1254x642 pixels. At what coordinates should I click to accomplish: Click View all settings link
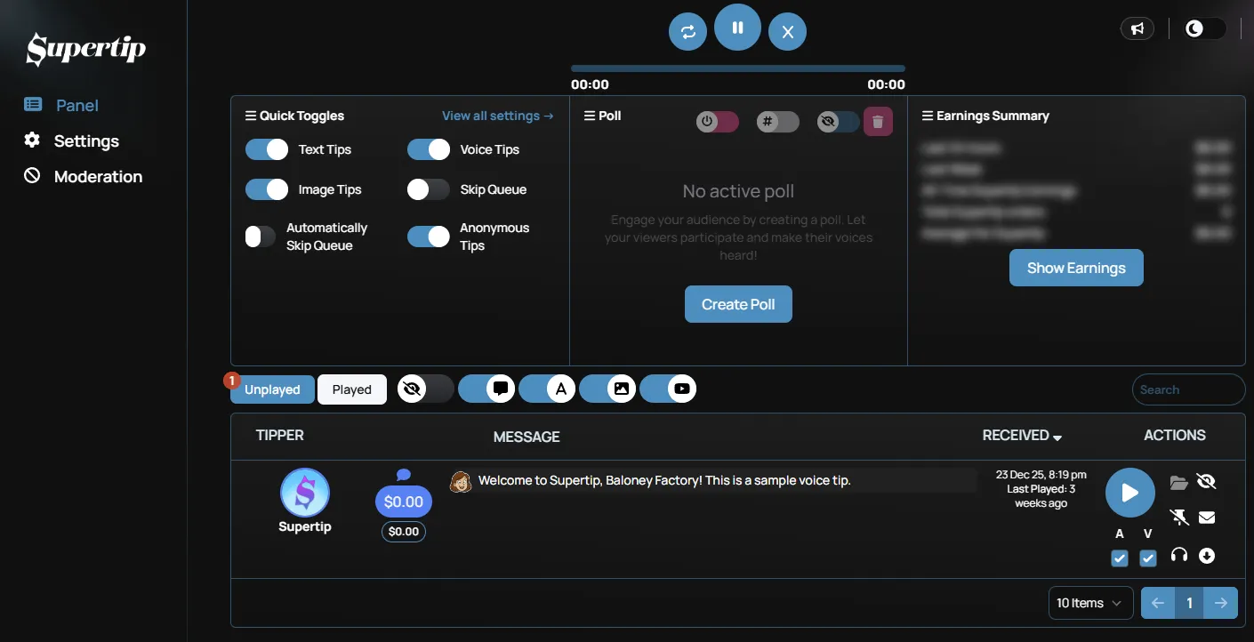pyautogui.click(x=497, y=116)
